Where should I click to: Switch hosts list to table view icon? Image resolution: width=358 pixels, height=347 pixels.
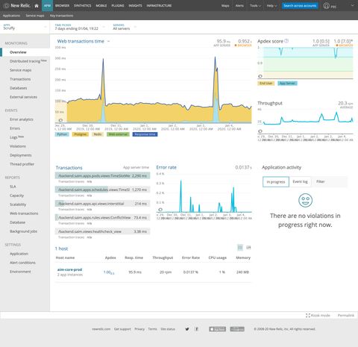click(x=240, y=247)
